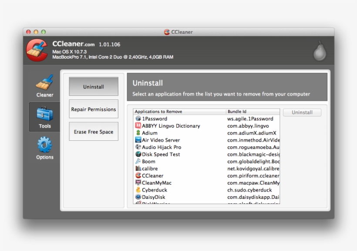Click the Adium app icon
The image size is (357, 251).
pos(138,132)
